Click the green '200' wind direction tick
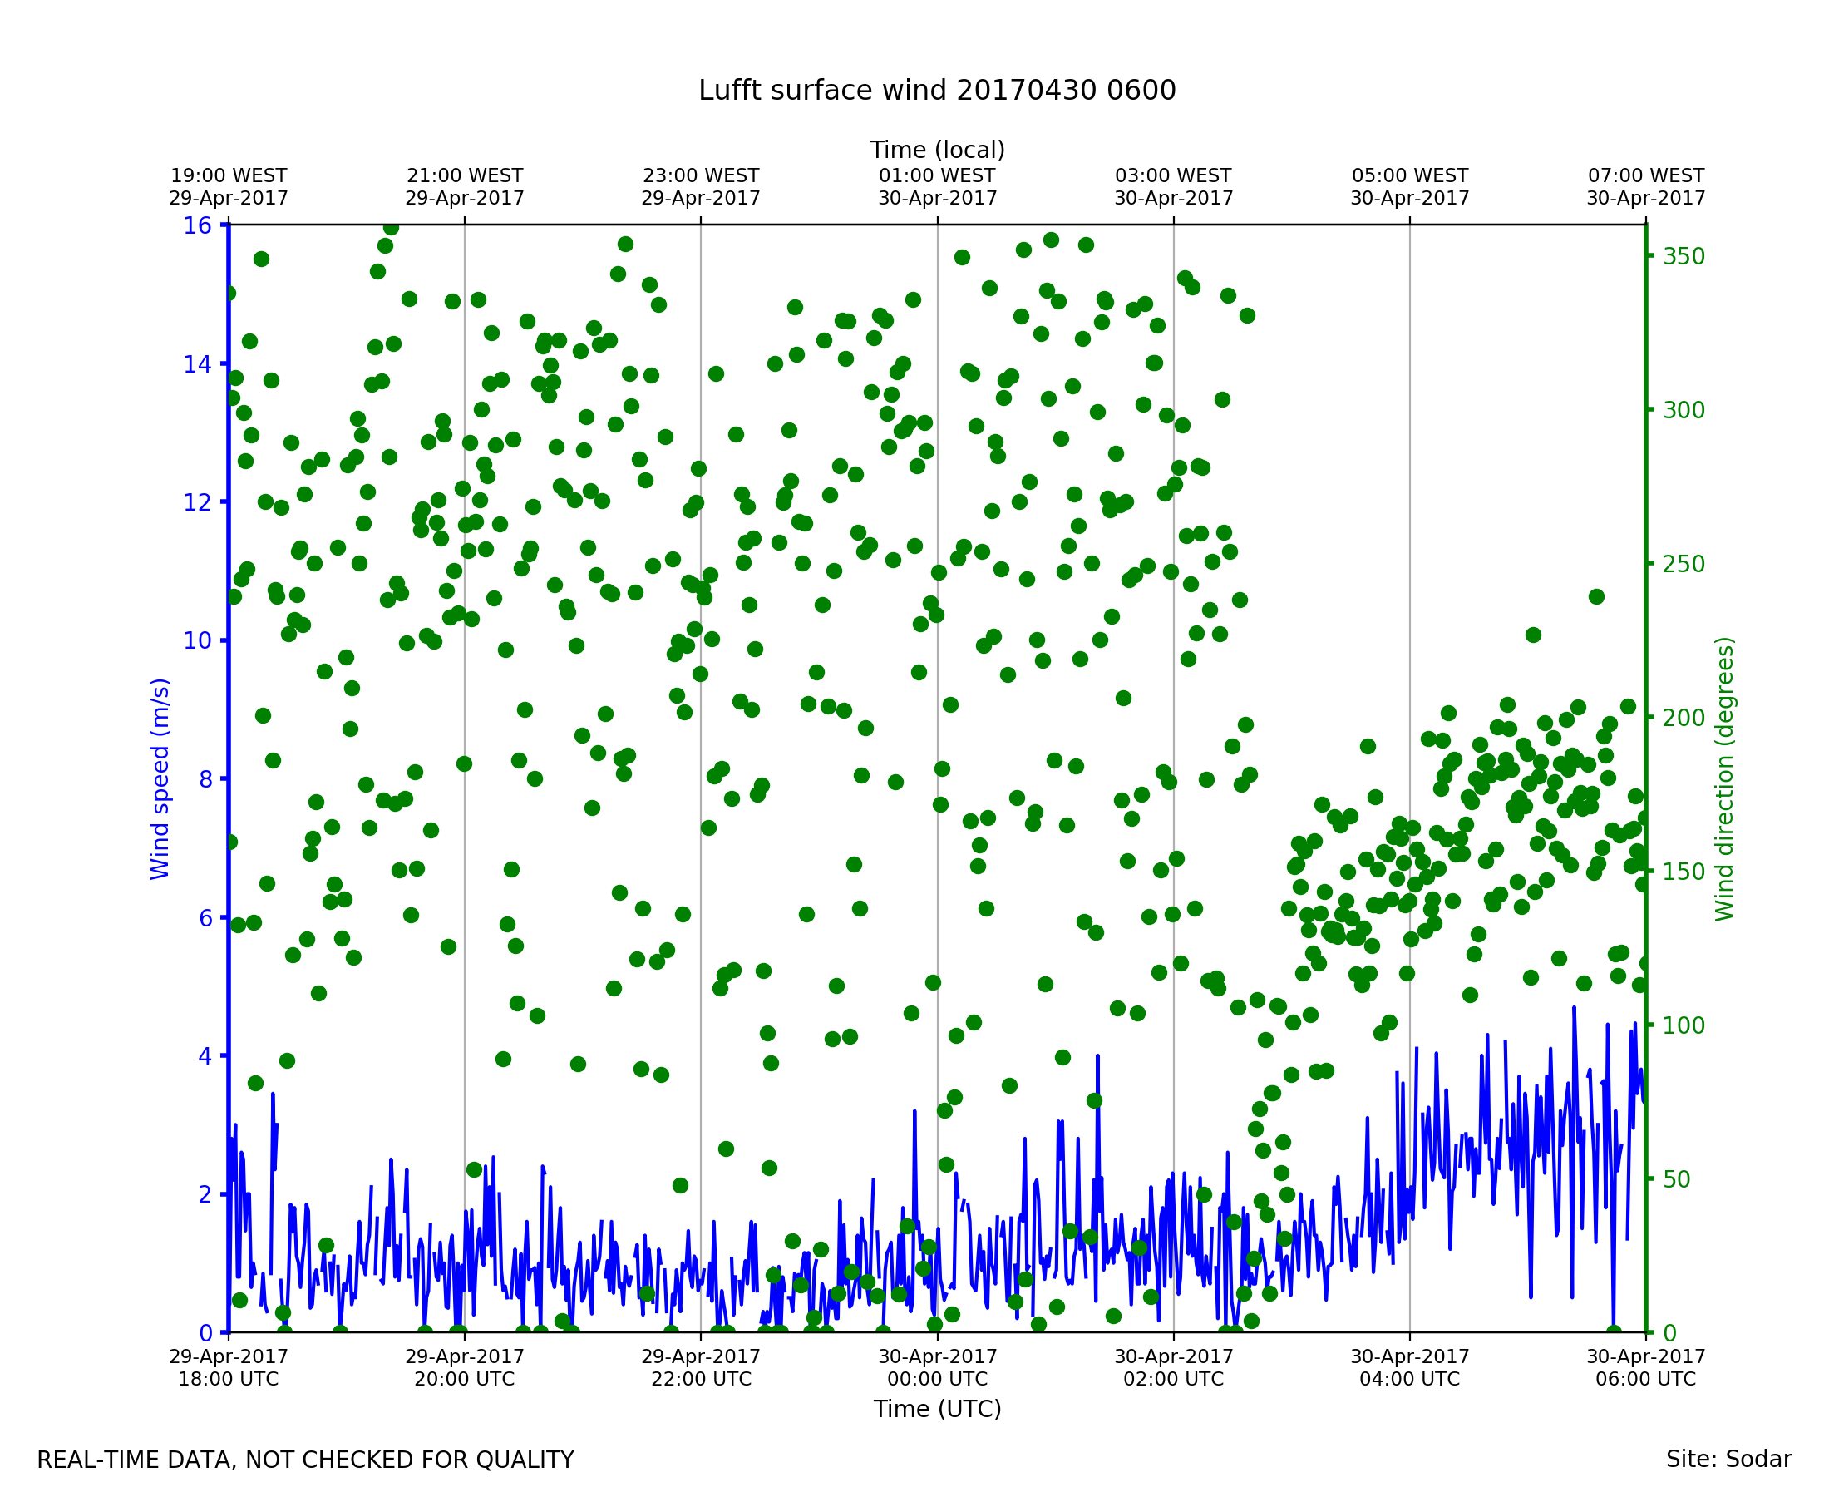 1684,719
